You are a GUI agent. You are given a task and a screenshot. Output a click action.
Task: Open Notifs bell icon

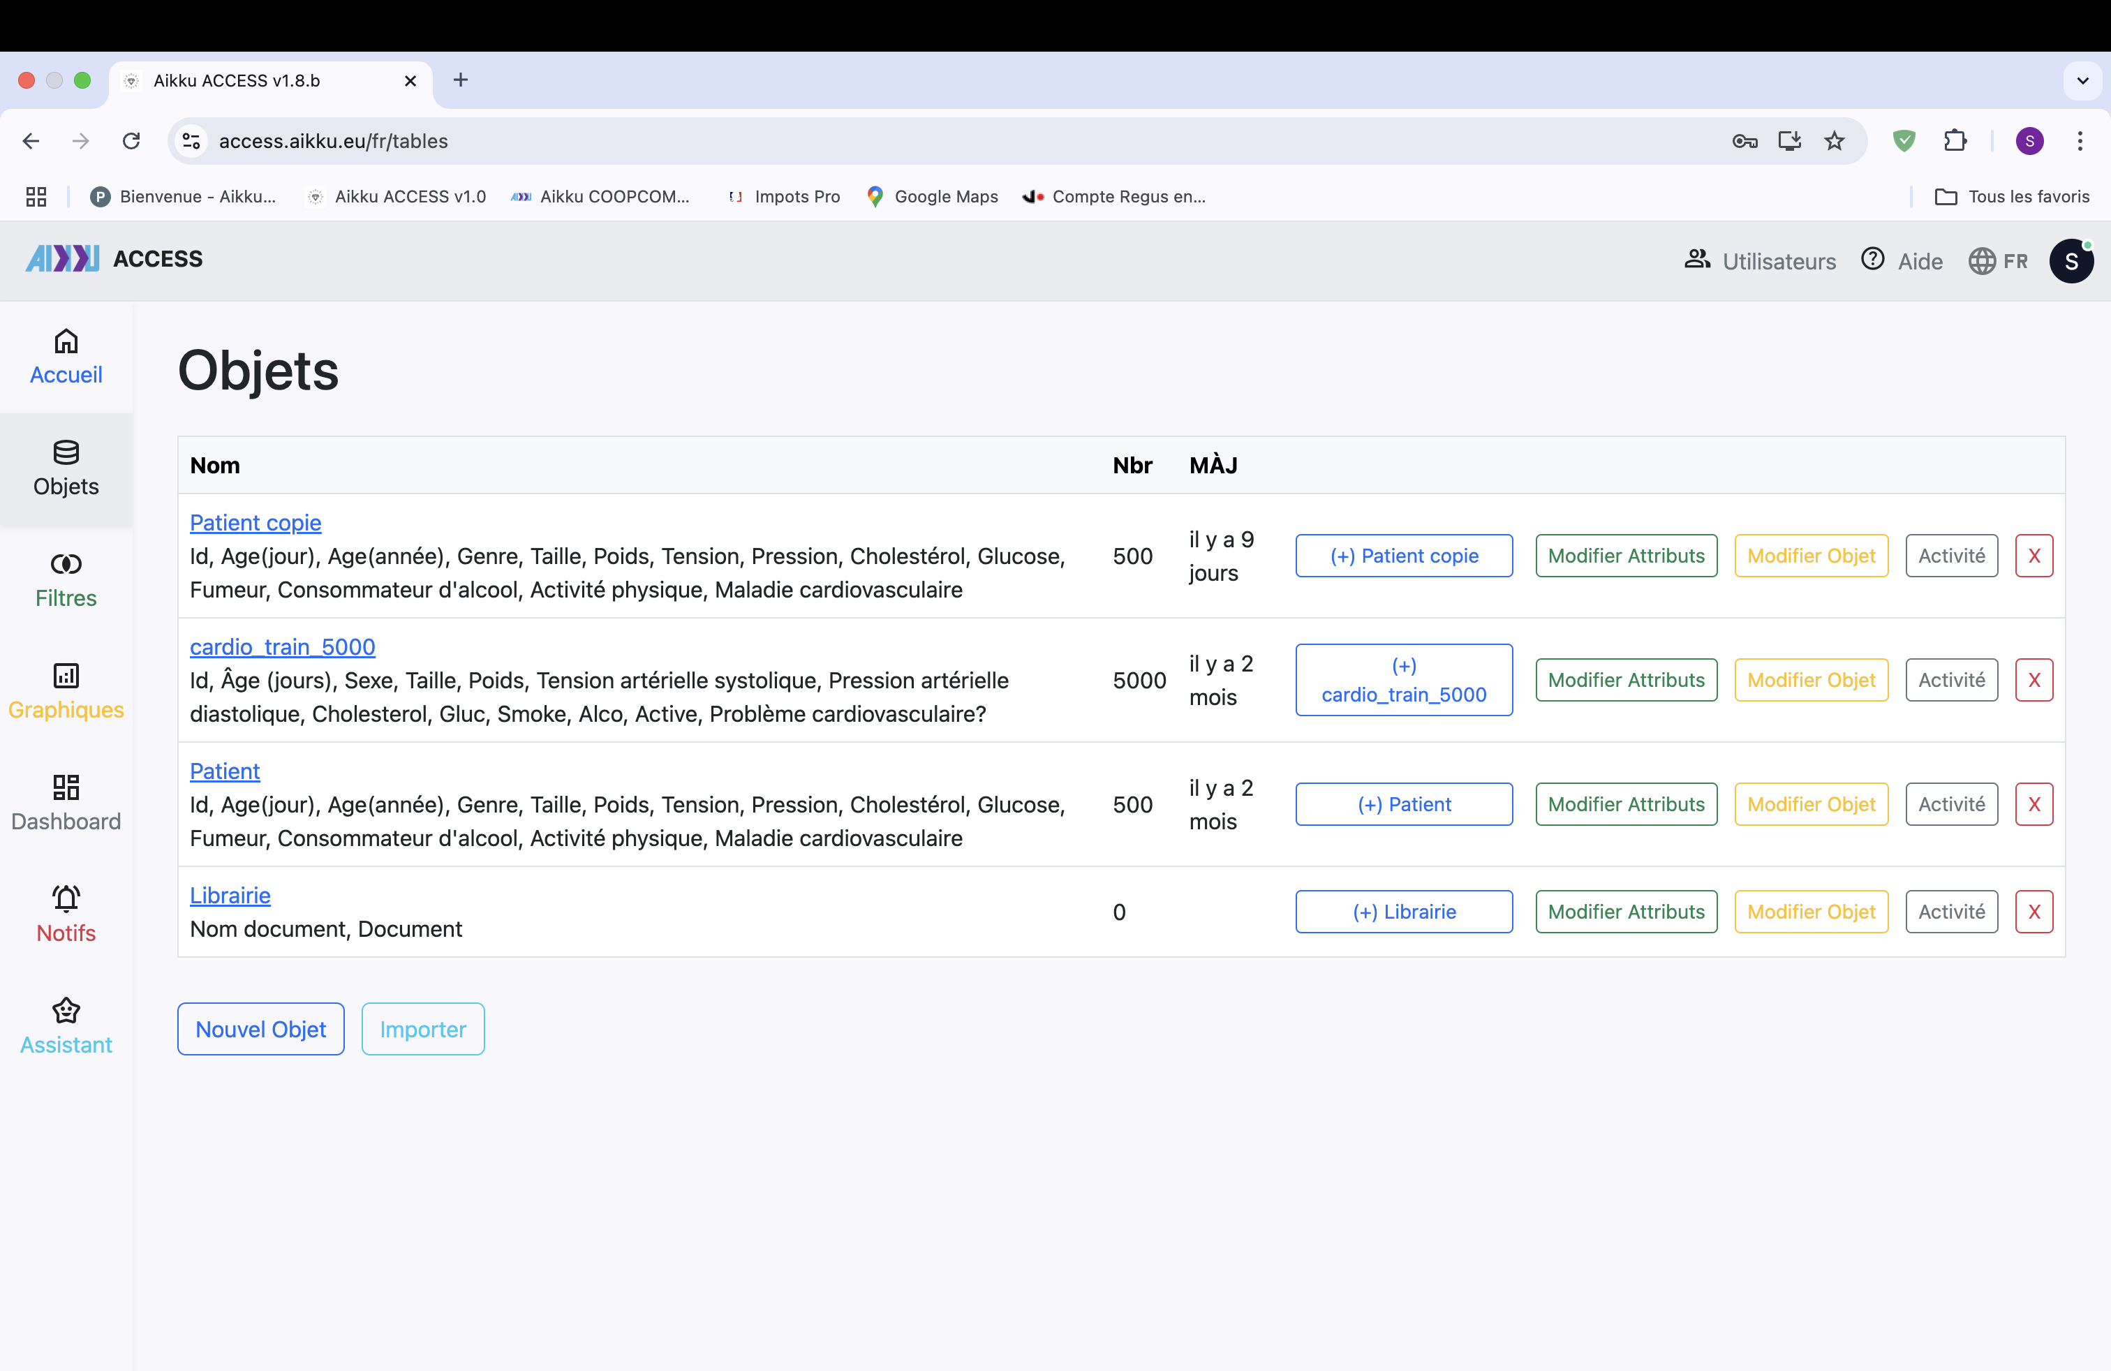(x=66, y=899)
